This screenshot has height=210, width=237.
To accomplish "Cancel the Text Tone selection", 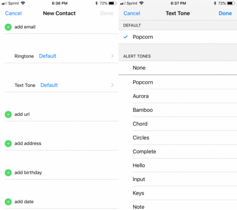I will (132, 13).
